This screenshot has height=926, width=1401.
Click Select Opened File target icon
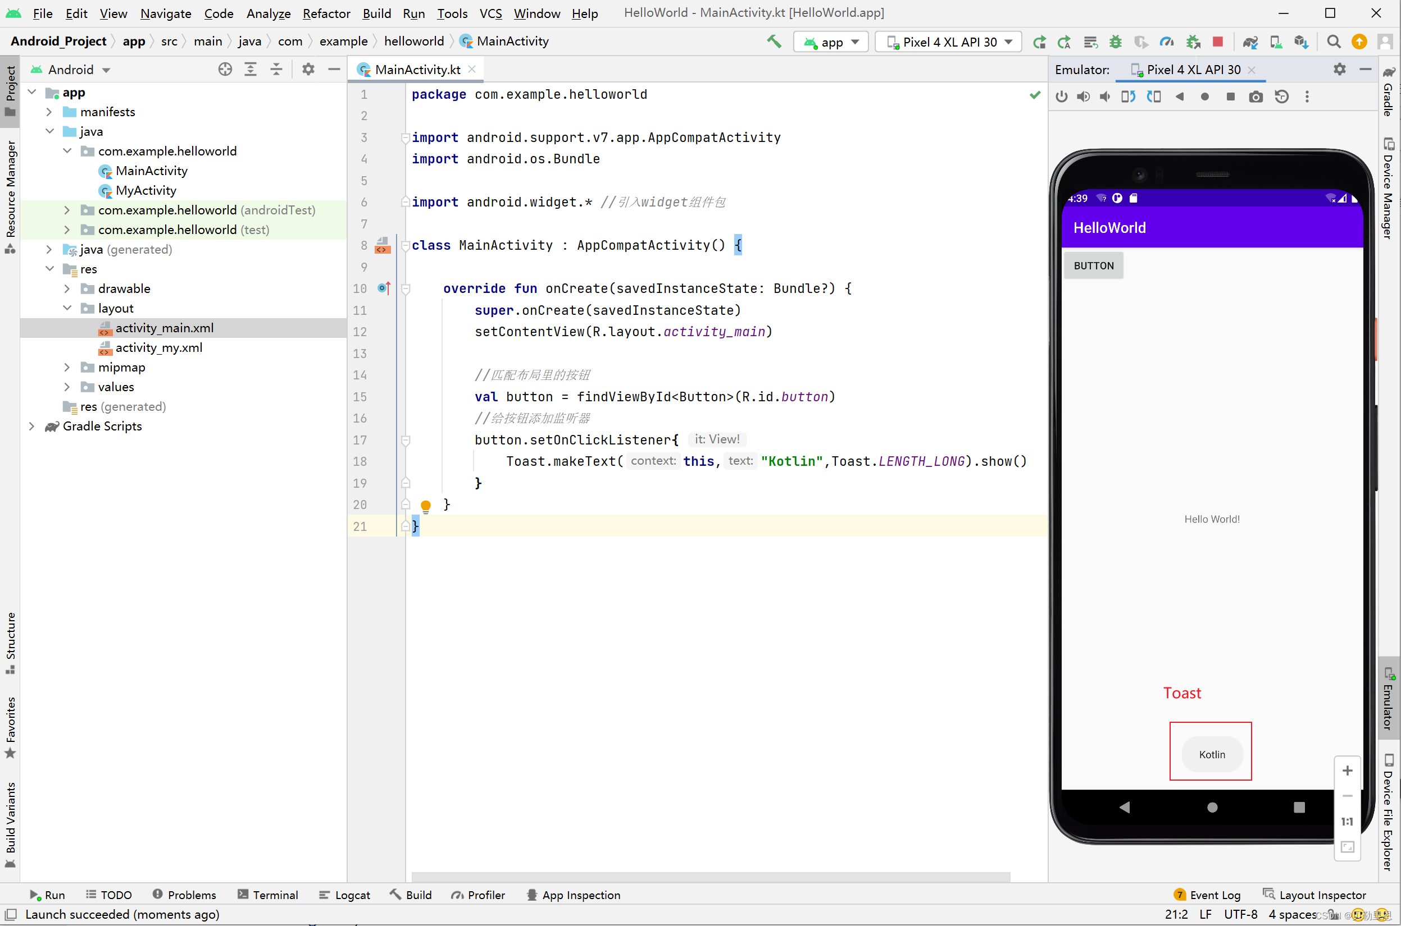[x=225, y=70]
